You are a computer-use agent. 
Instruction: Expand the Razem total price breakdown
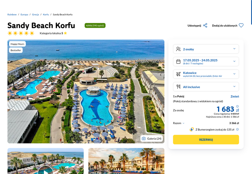click(x=179, y=123)
